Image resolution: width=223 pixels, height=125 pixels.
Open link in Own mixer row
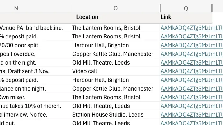[192, 97]
